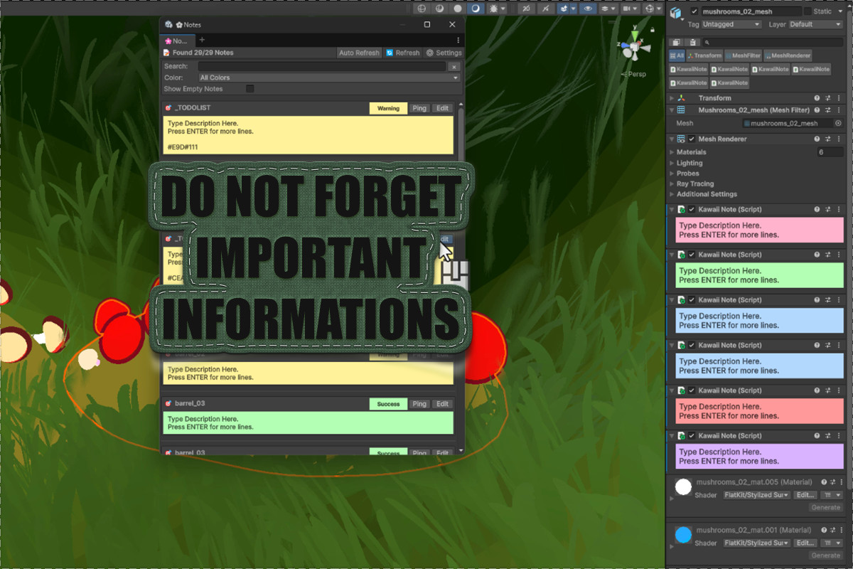Click the Refresh button in Notes
The height and width of the screenshot is (569, 853).
tap(403, 53)
